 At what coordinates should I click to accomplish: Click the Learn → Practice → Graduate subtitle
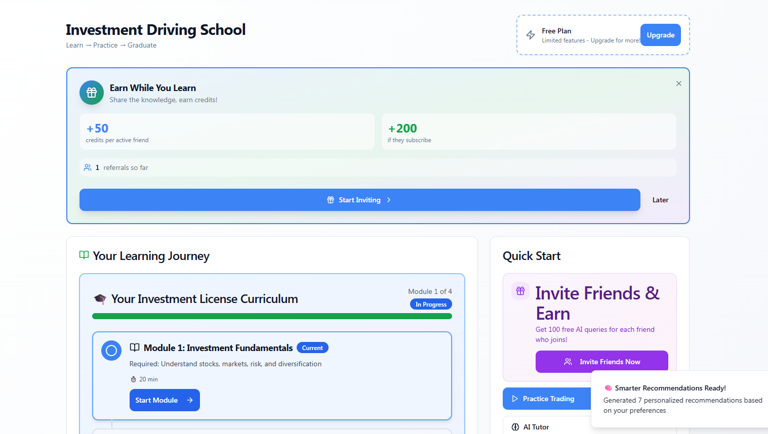111,45
